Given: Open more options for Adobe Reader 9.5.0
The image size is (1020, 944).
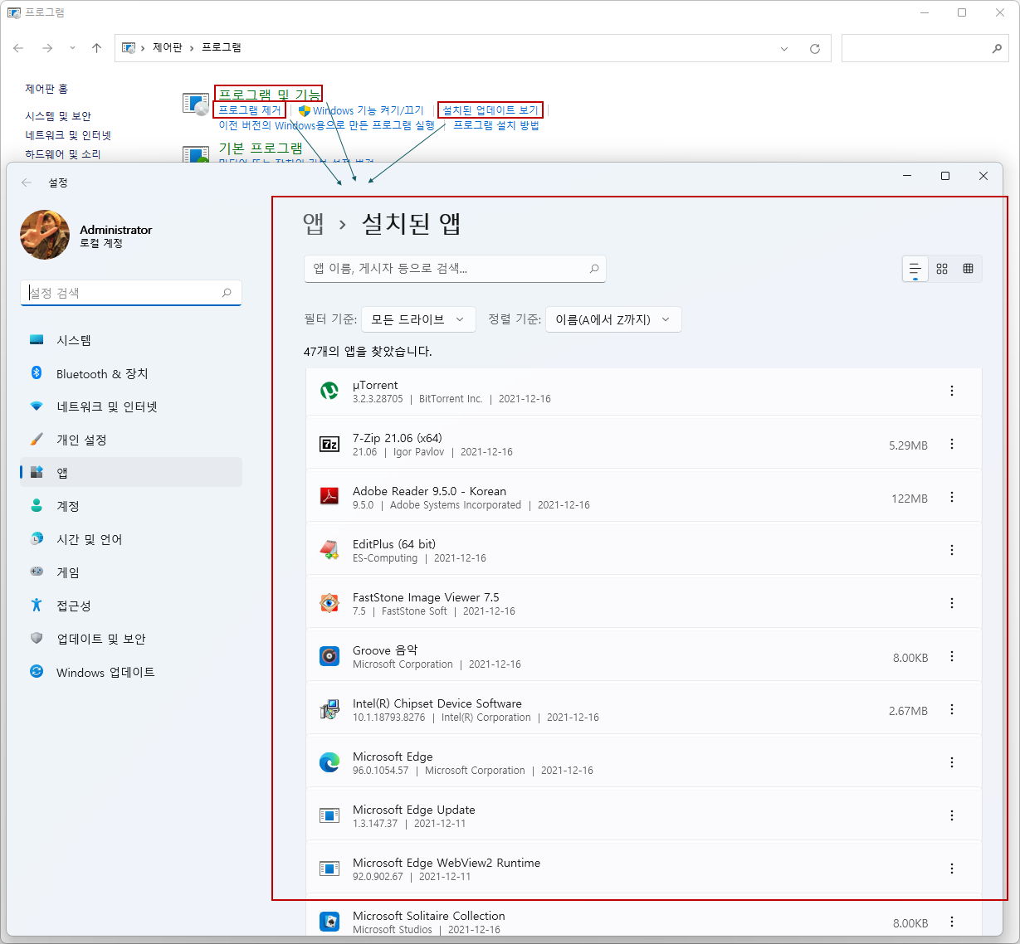Looking at the screenshot, I should [952, 498].
